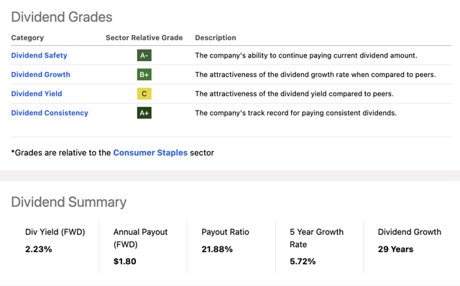Image resolution: width=460 pixels, height=286 pixels.
Task: Open the Dividend Consistency link
Action: [x=50, y=113]
